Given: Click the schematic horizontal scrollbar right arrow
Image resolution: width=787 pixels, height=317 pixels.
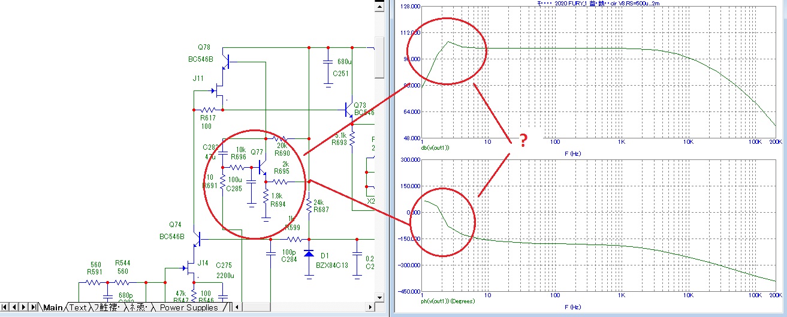Looking at the screenshot, I should (370, 307).
